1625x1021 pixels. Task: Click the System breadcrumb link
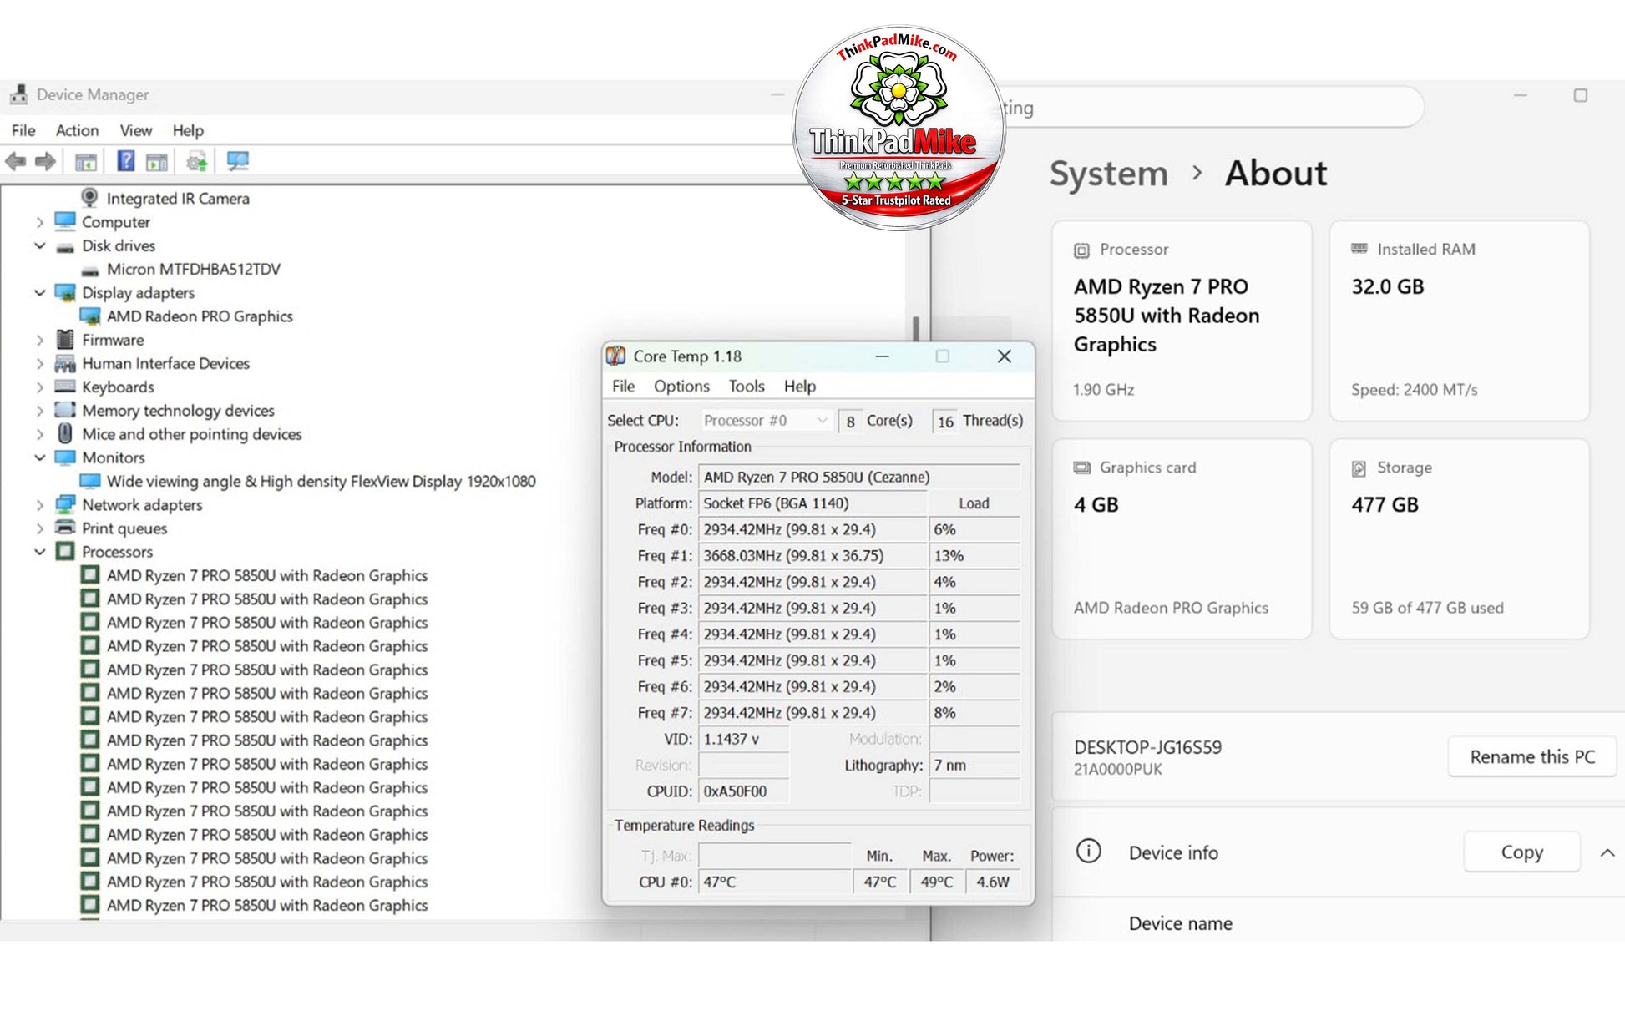(1108, 174)
